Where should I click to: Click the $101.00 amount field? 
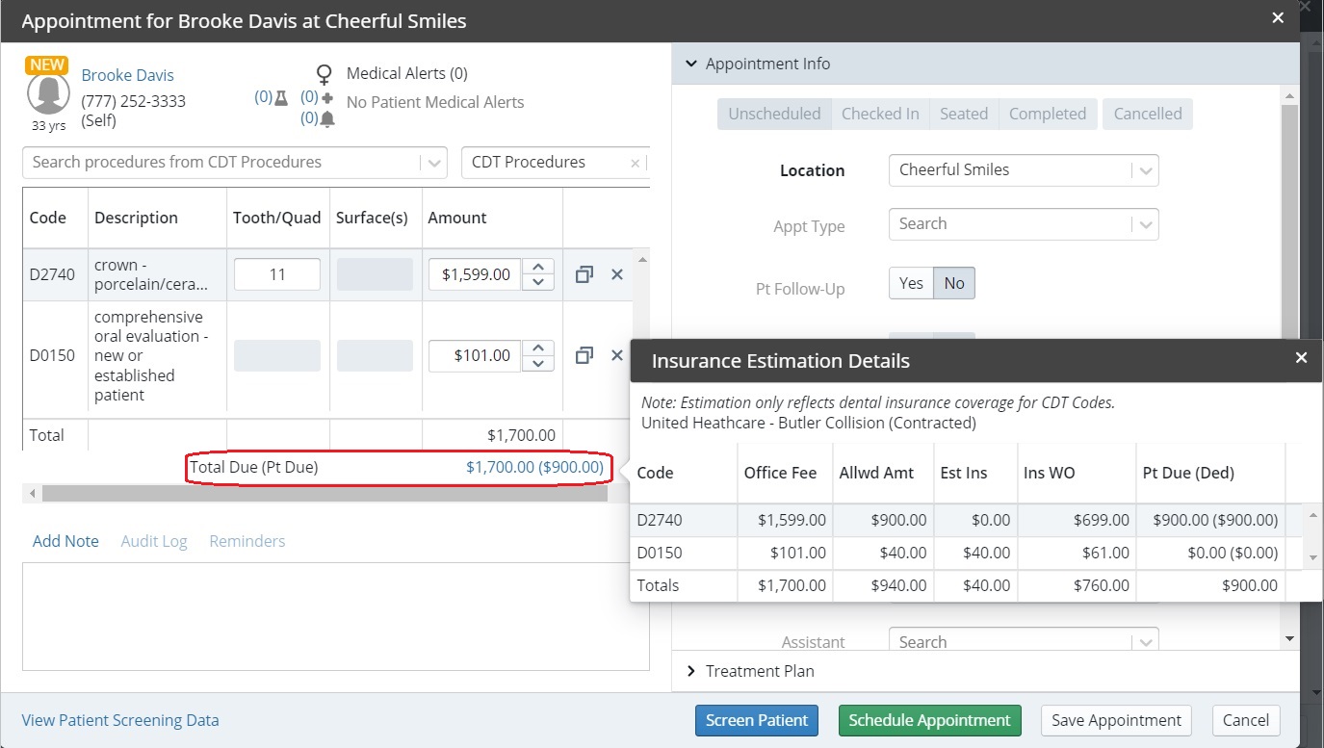tap(475, 355)
